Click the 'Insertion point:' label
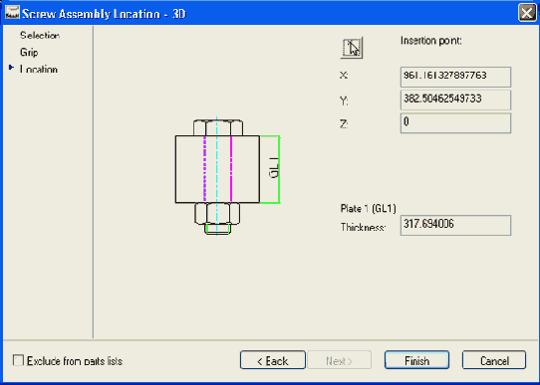The height and width of the screenshot is (385, 540). (430, 41)
